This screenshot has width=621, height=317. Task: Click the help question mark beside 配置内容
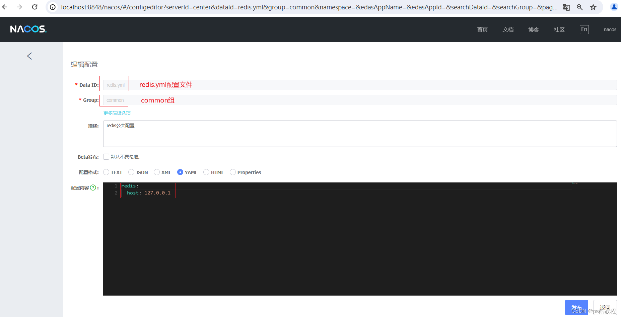click(x=93, y=188)
